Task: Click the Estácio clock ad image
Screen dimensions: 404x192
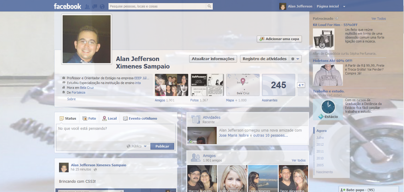Action: (x=328, y=110)
